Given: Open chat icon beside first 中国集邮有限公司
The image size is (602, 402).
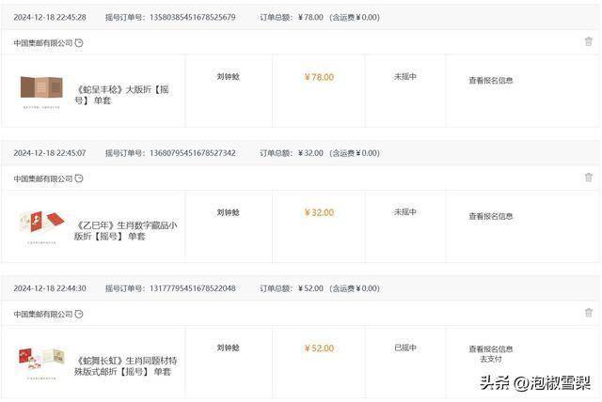Looking at the screenshot, I should (79, 43).
